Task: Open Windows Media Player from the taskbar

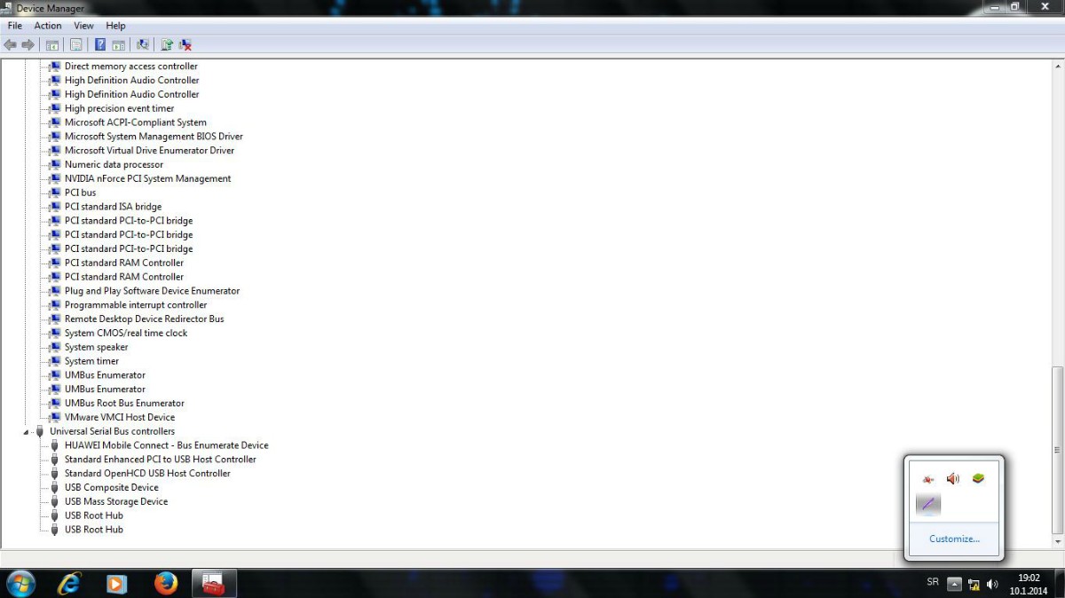Action: [116, 583]
